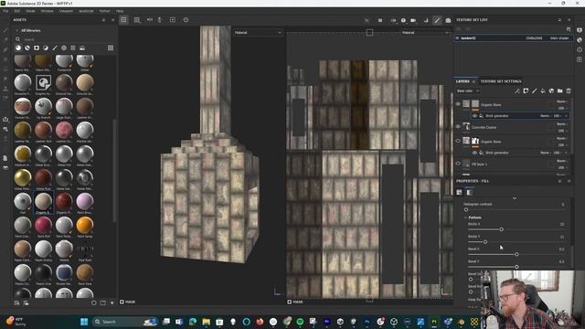Add effect via magic wand icon
The height and width of the screenshot is (329, 585).
click(x=517, y=91)
